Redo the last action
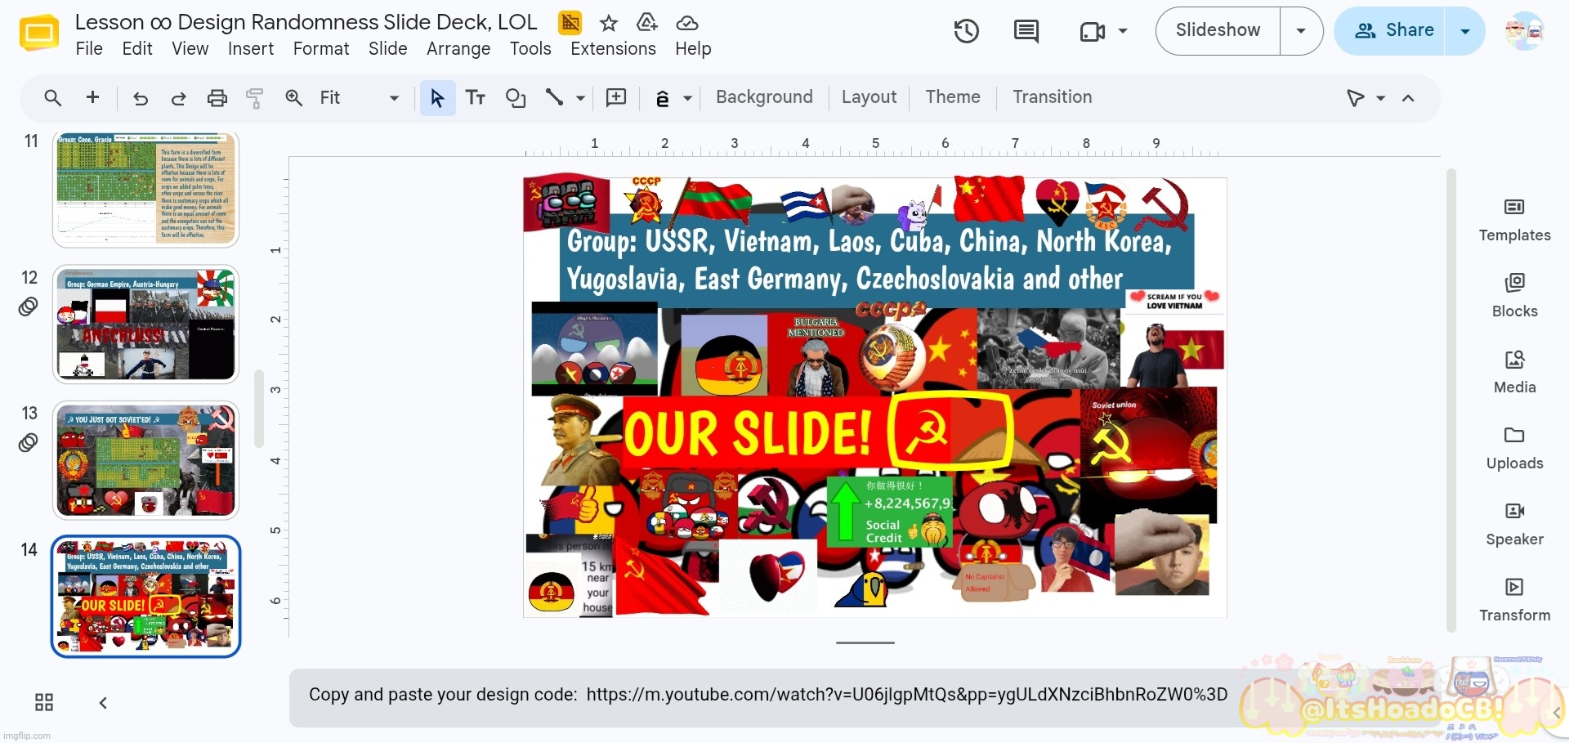This screenshot has height=743, width=1569. pos(178,98)
